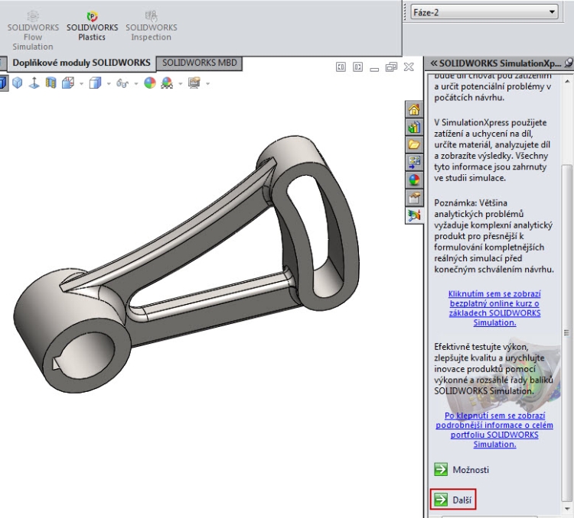Click the apply scene icon
The image size is (574, 518).
tap(167, 83)
